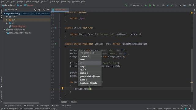Screen dimensions: 196x110
Task: Click the yellow inspection indicator at editor top right
Action: pyautogui.click(x=192, y=13)
